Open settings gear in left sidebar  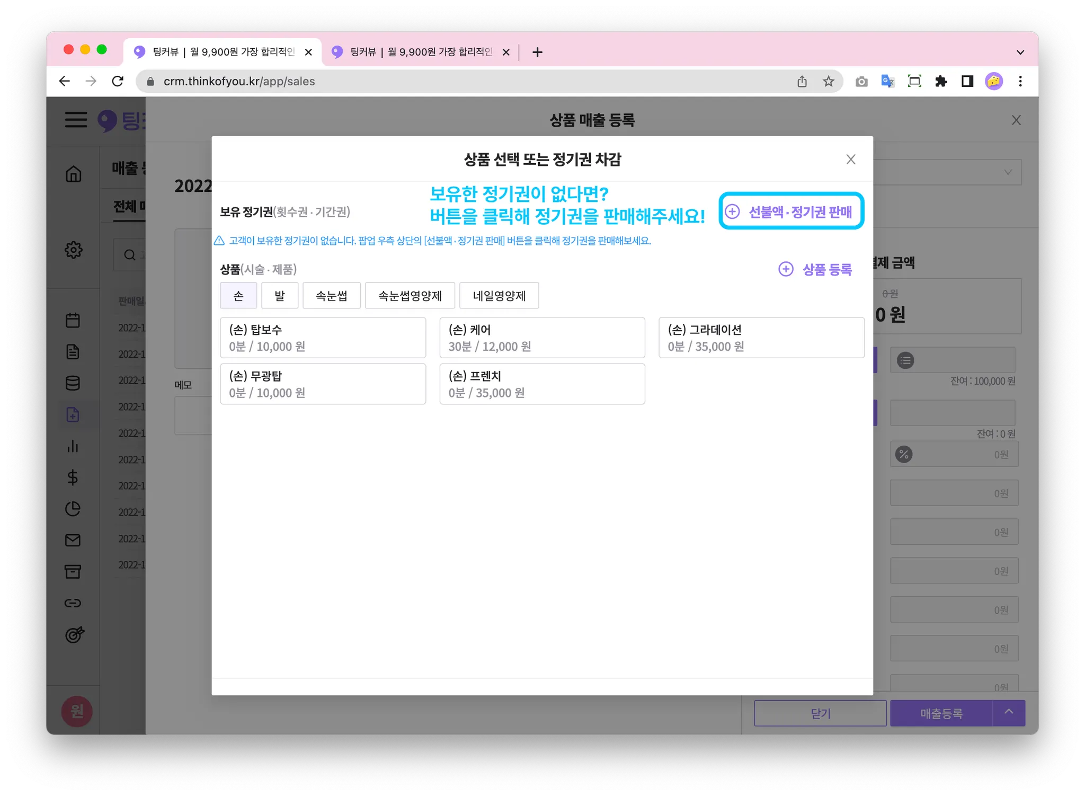(74, 250)
